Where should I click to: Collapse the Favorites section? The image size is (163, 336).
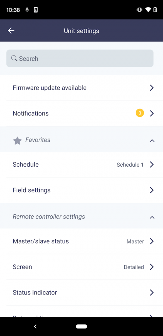tap(152, 141)
